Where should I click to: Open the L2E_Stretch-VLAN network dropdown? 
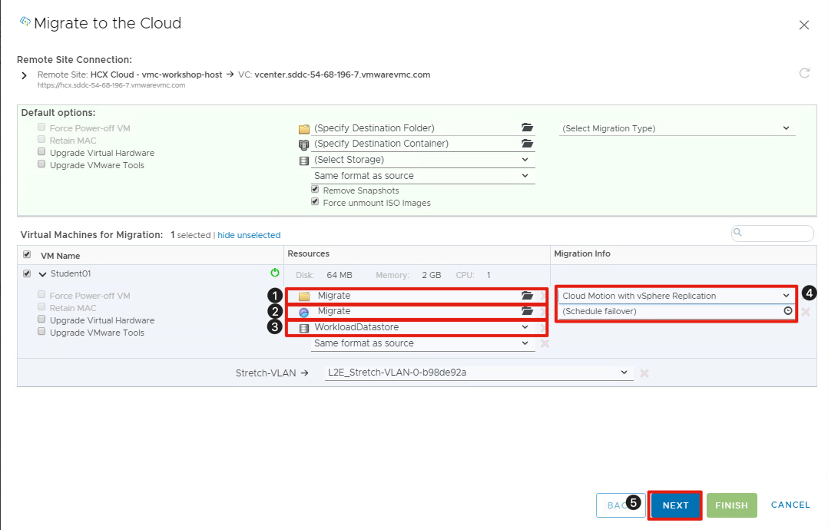point(476,373)
